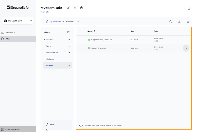Select the Marketing folder

point(50,59)
